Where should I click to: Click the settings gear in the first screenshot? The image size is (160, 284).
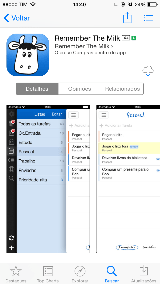[x=11, y=114]
